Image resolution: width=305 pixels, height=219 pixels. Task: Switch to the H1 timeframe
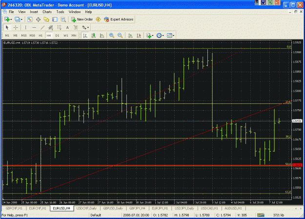41,36
